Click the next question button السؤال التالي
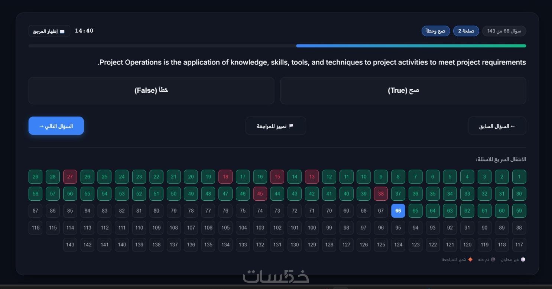Screen dimensions: 552x289 pos(56,126)
